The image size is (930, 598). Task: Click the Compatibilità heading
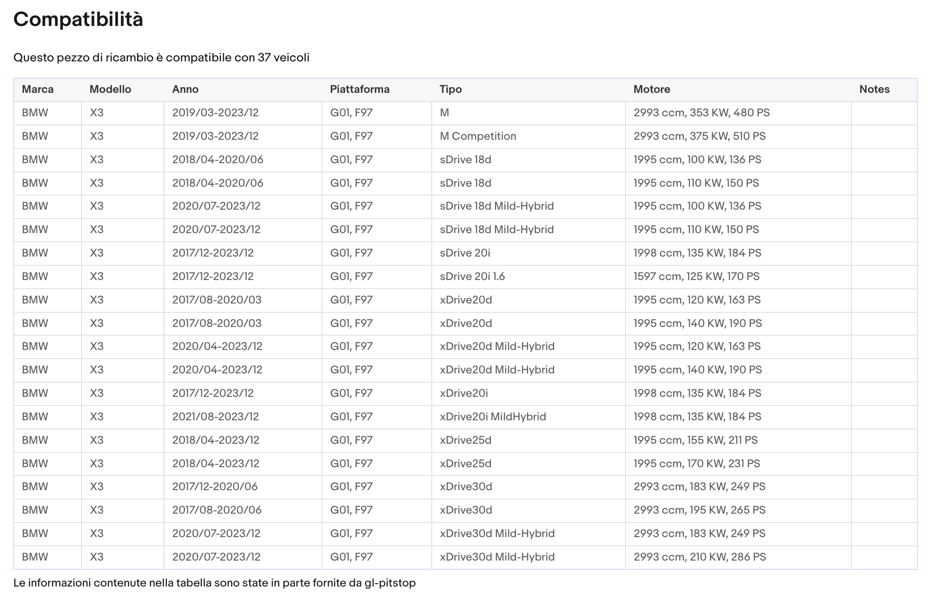(x=78, y=19)
